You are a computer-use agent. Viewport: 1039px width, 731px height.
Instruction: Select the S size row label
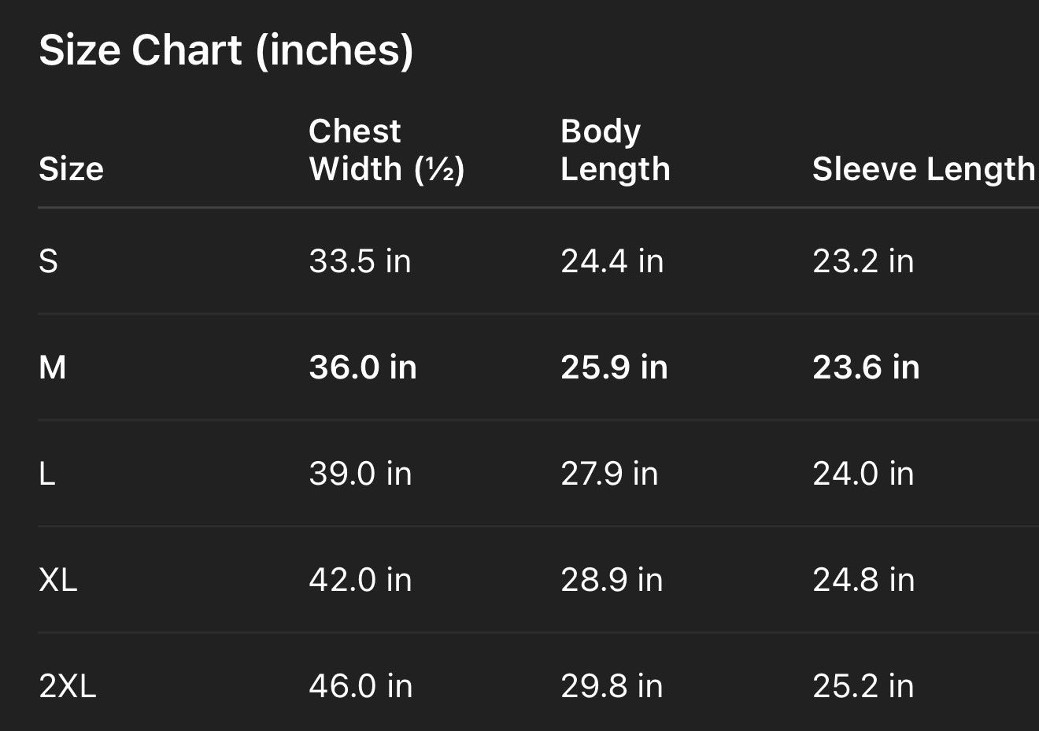pos(48,260)
